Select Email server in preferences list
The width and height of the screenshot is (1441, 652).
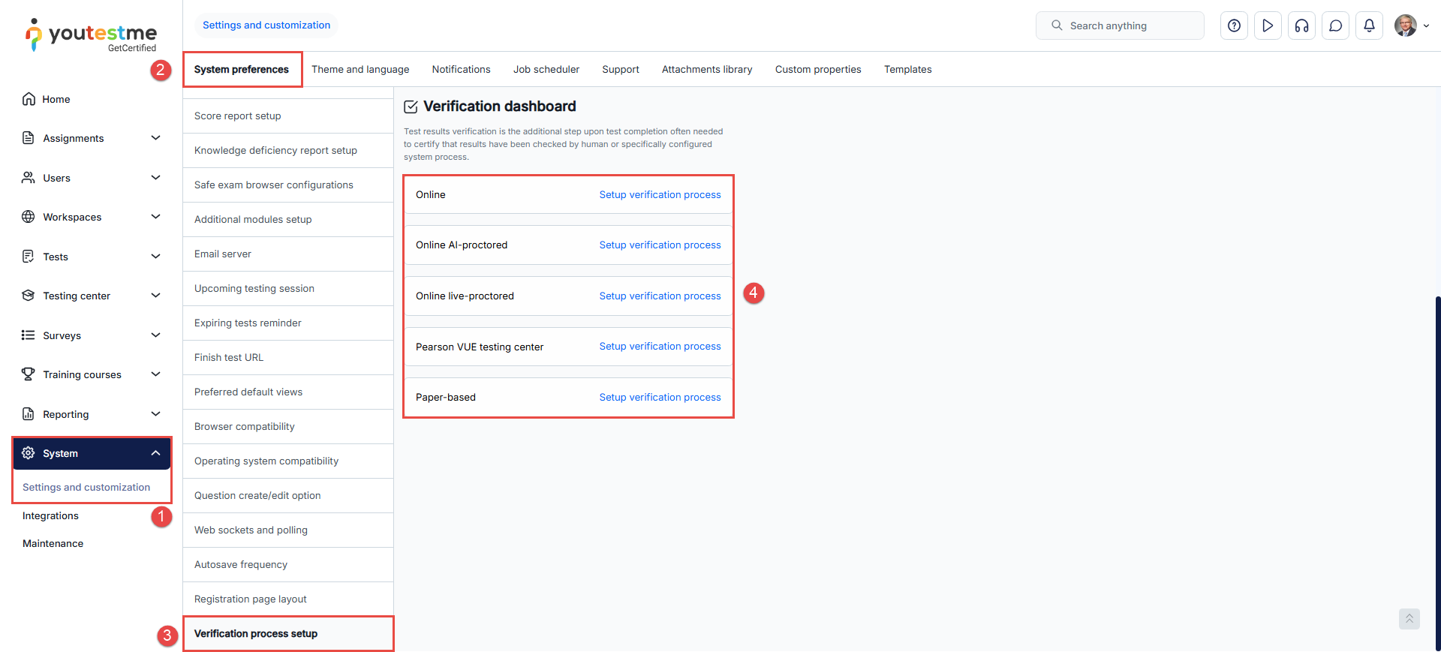tap(223, 254)
